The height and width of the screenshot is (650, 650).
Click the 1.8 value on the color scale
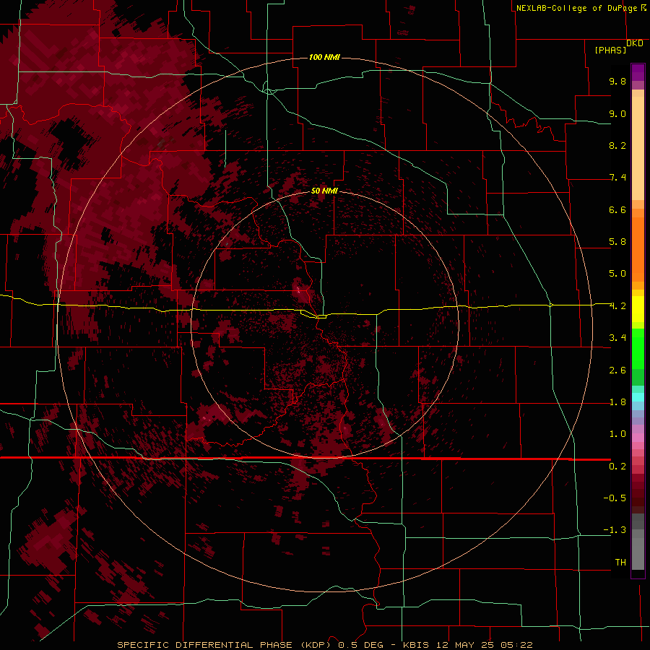pyautogui.click(x=617, y=402)
